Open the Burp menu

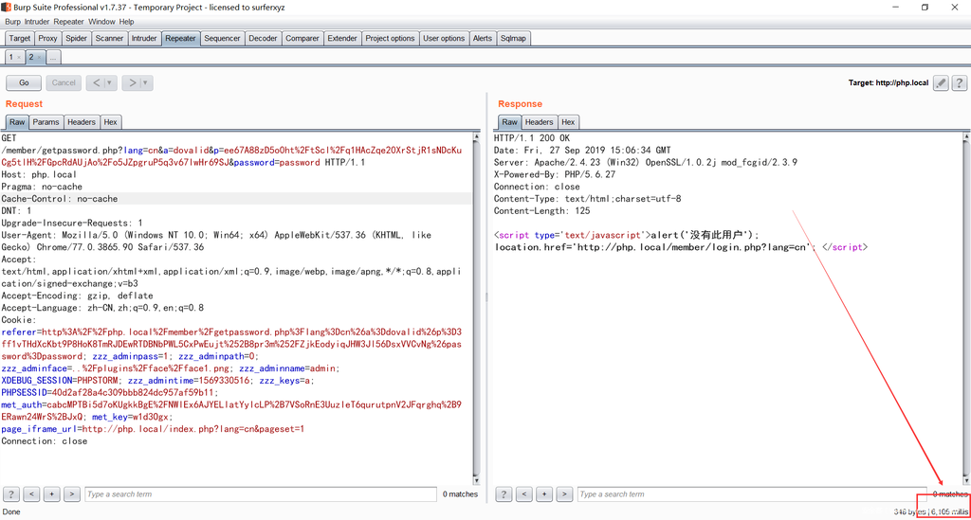[12, 22]
